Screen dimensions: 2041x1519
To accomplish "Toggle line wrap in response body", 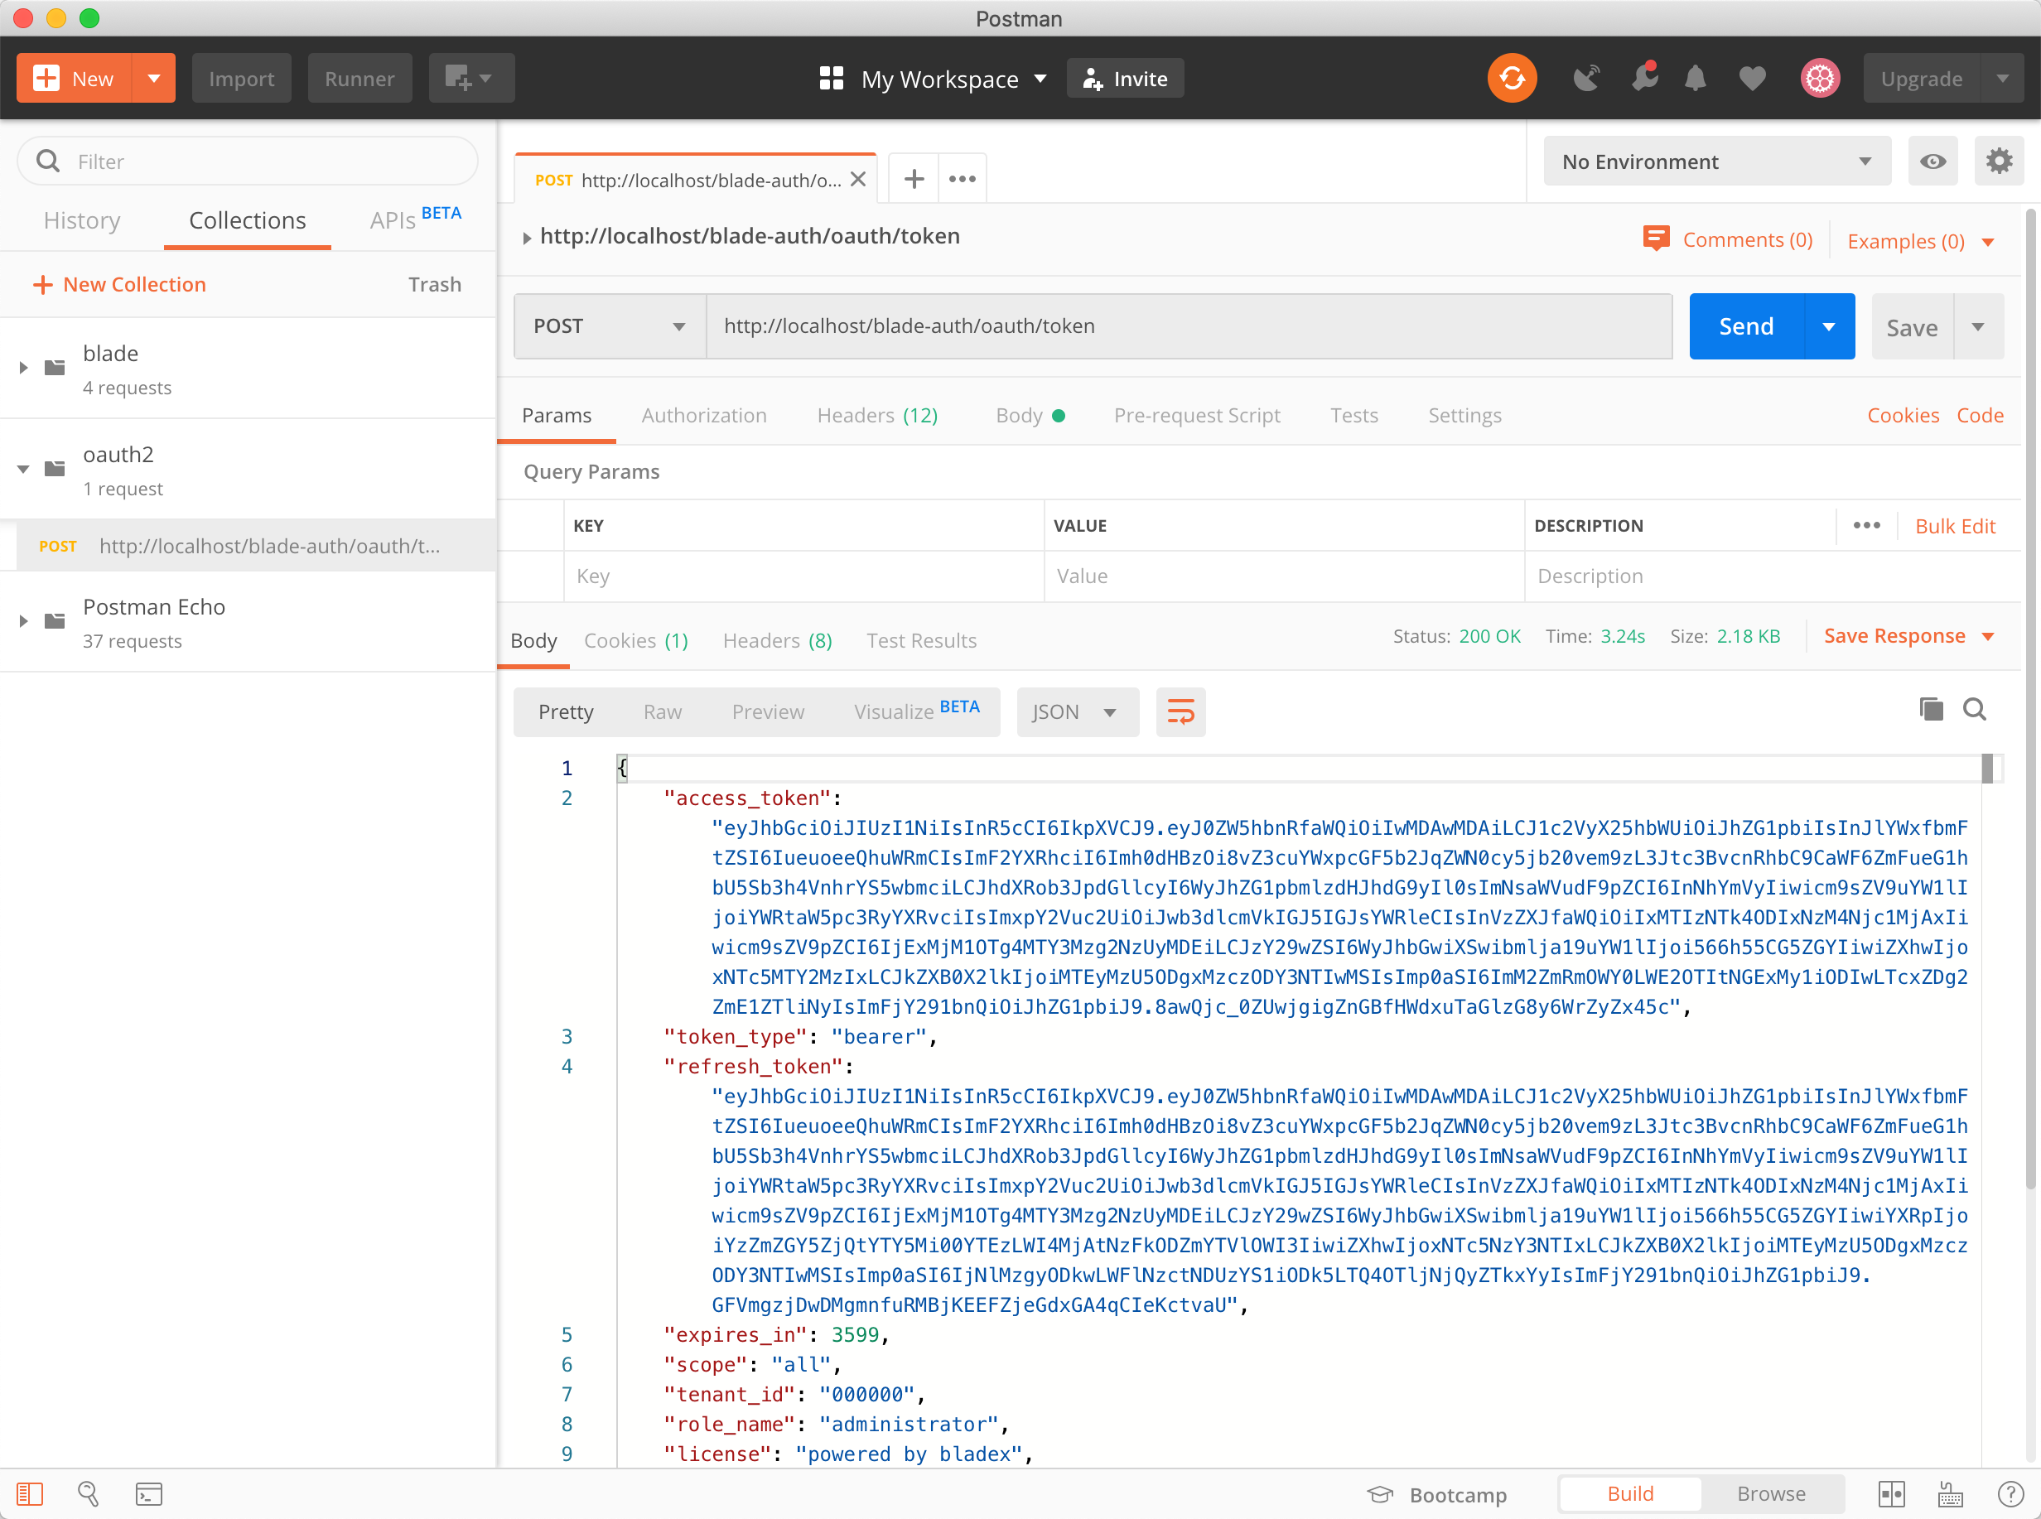I will point(1180,711).
